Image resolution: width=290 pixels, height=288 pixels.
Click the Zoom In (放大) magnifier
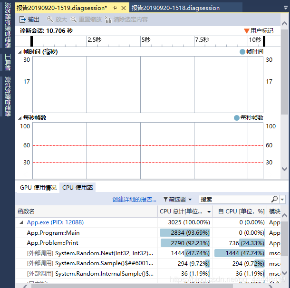pos(50,19)
